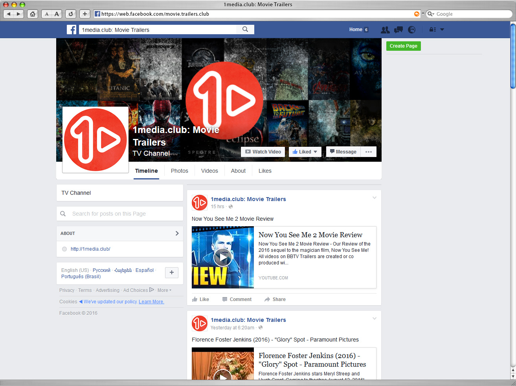This screenshot has height=386, width=516.
Task: Open Notifications globe icon
Action: [x=411, y=30]
